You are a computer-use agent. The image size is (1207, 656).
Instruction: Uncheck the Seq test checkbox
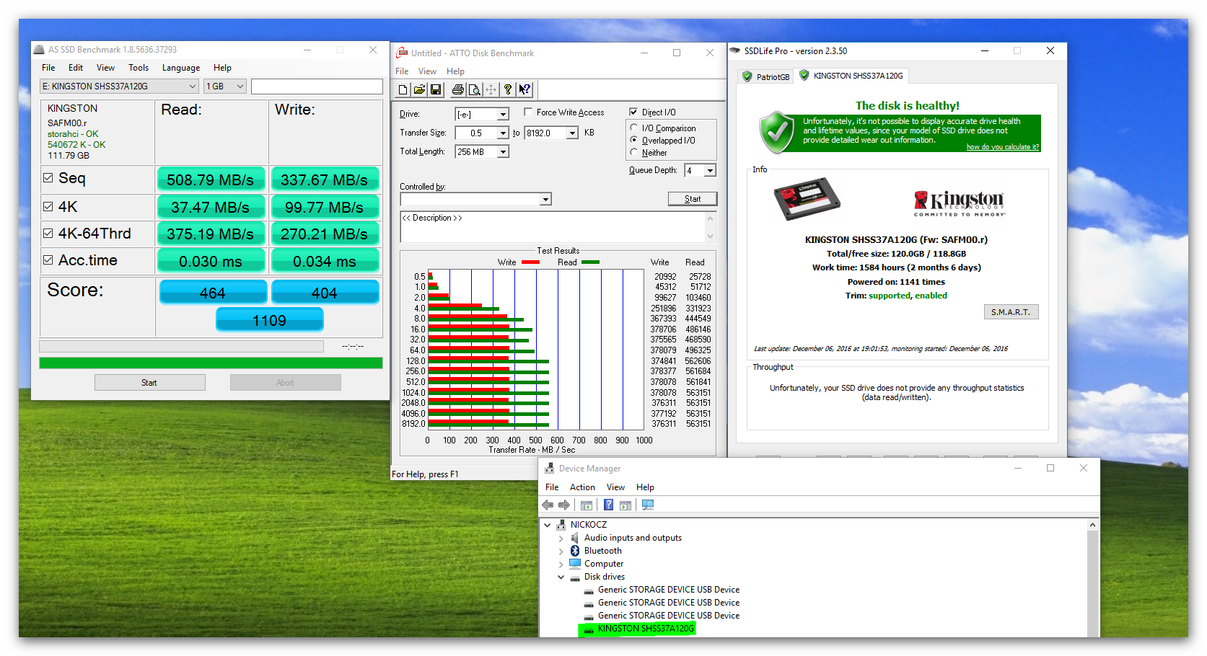48,178
